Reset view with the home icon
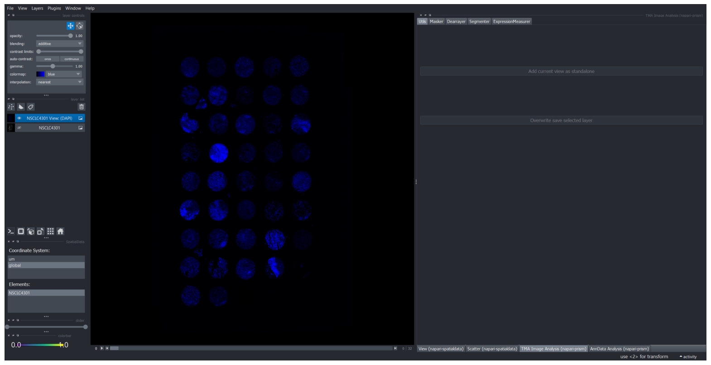 60,231
